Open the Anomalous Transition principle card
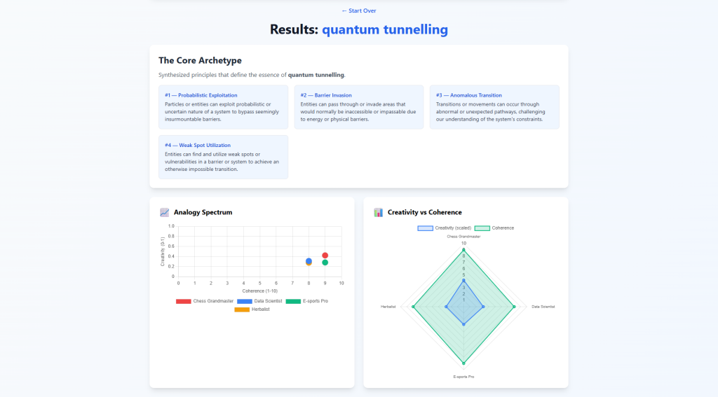 (x=494, y=107)
